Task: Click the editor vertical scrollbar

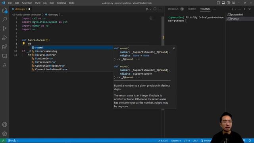Action: tap(163, 63)
